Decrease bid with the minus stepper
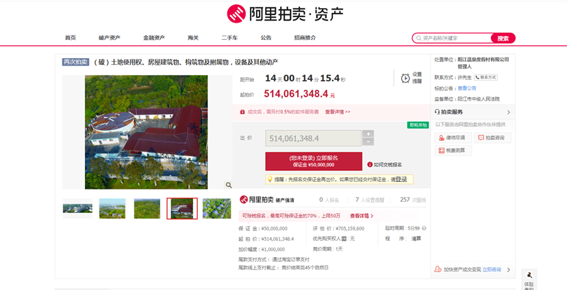Screen dimensions: 567x290 point(368,142)
